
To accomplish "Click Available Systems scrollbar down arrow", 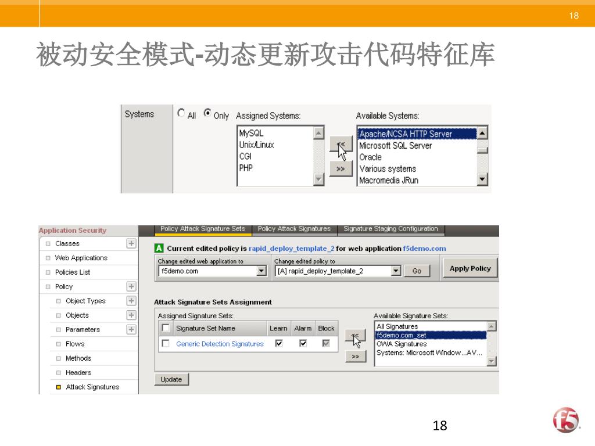I will pos(482,179).
